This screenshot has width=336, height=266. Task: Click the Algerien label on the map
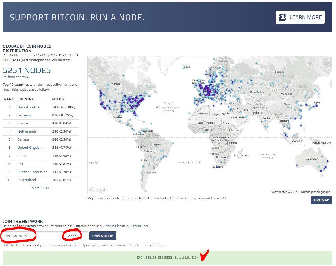(x=203, y=114)
